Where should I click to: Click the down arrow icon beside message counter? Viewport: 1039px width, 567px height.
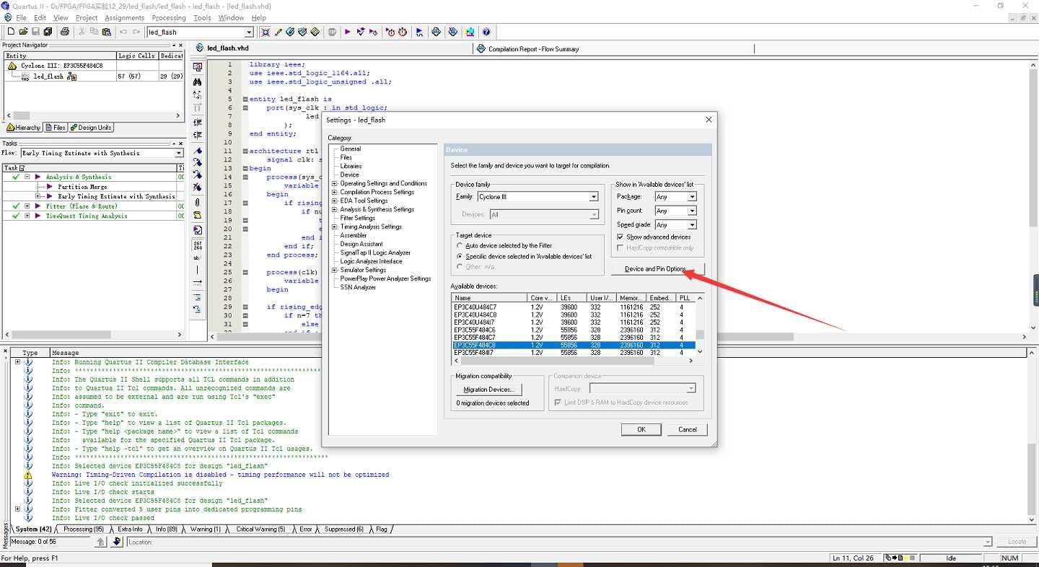[116, 542]
